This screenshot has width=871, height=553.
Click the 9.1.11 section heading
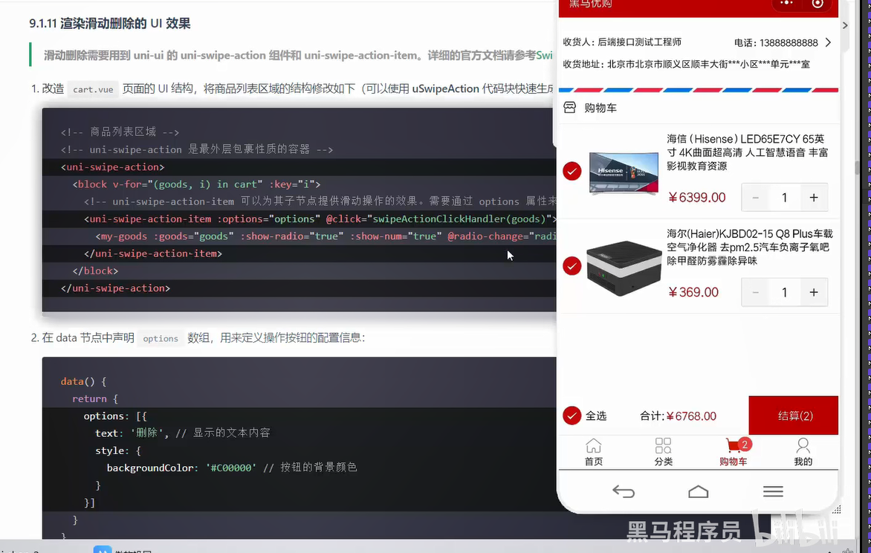point(110,23)
